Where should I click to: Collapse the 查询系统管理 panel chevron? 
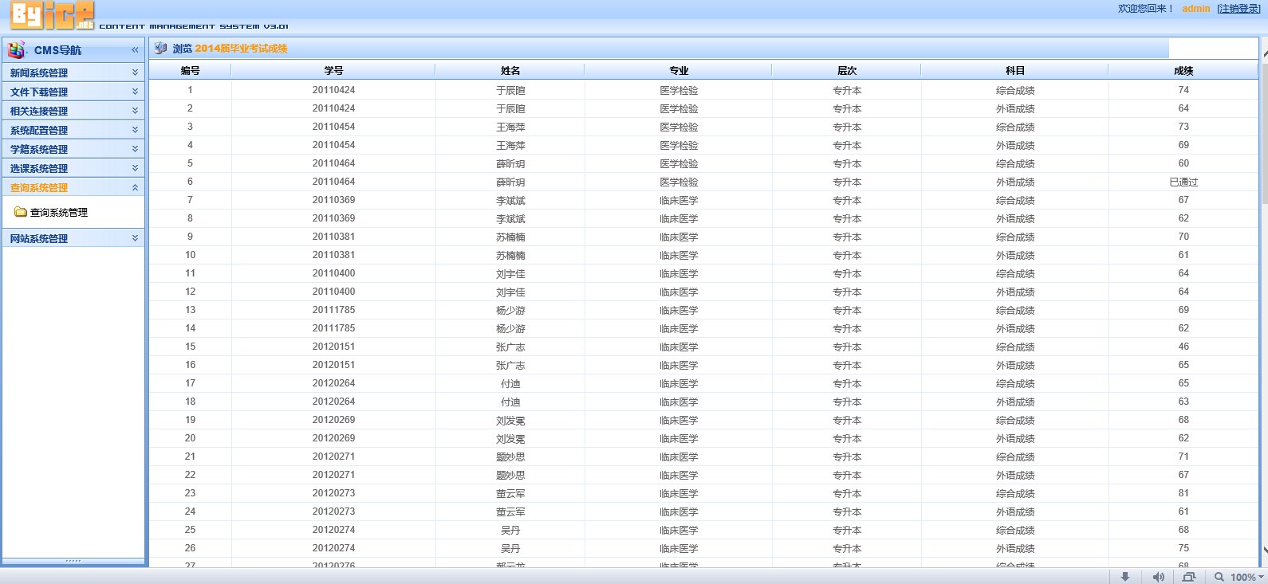pos(135,186)
